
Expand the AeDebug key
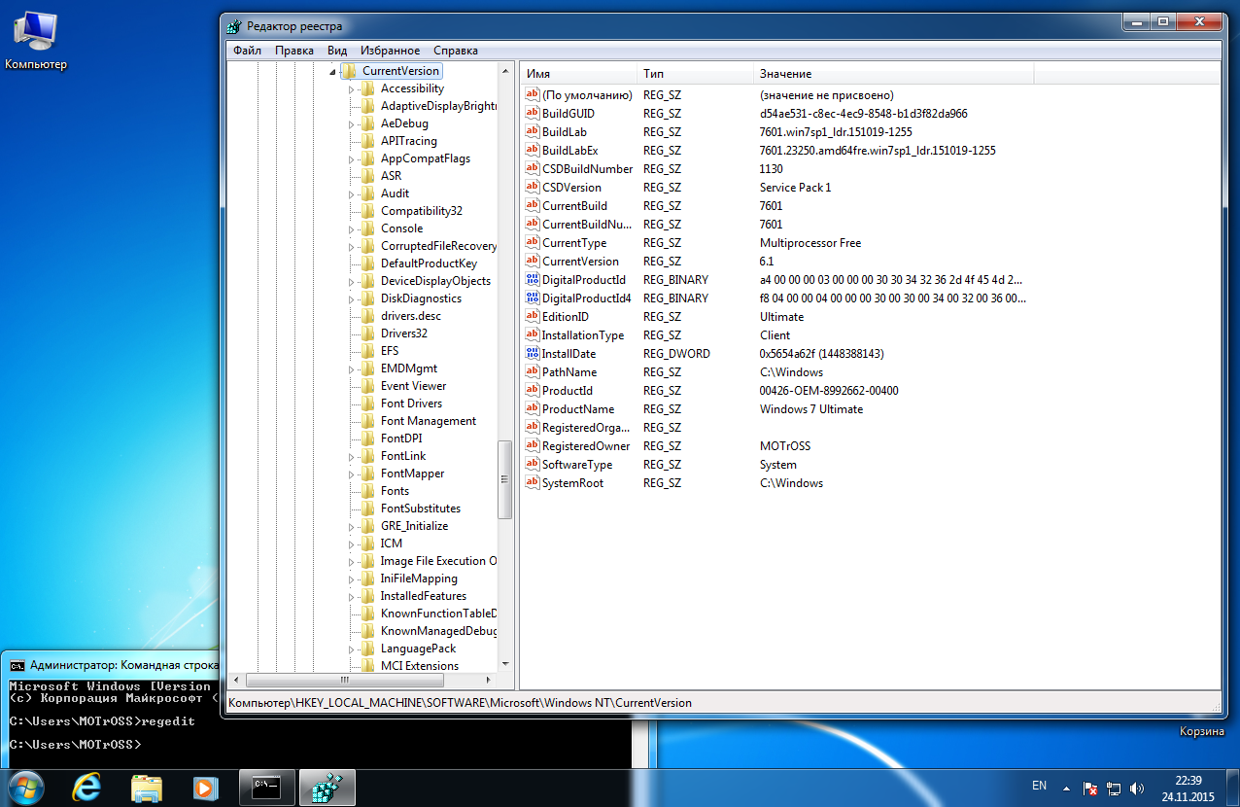[352, 124]
